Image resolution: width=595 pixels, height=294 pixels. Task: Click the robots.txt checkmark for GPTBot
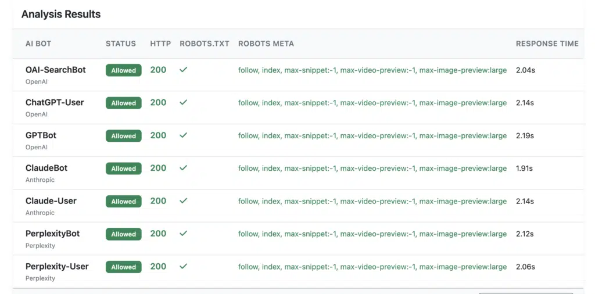[183, 135]
